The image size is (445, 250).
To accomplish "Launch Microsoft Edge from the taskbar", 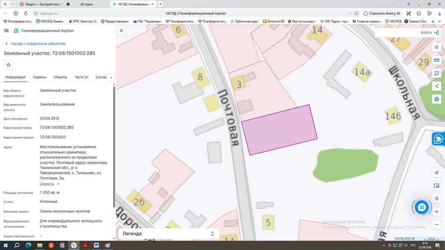I will click(28, 245).
